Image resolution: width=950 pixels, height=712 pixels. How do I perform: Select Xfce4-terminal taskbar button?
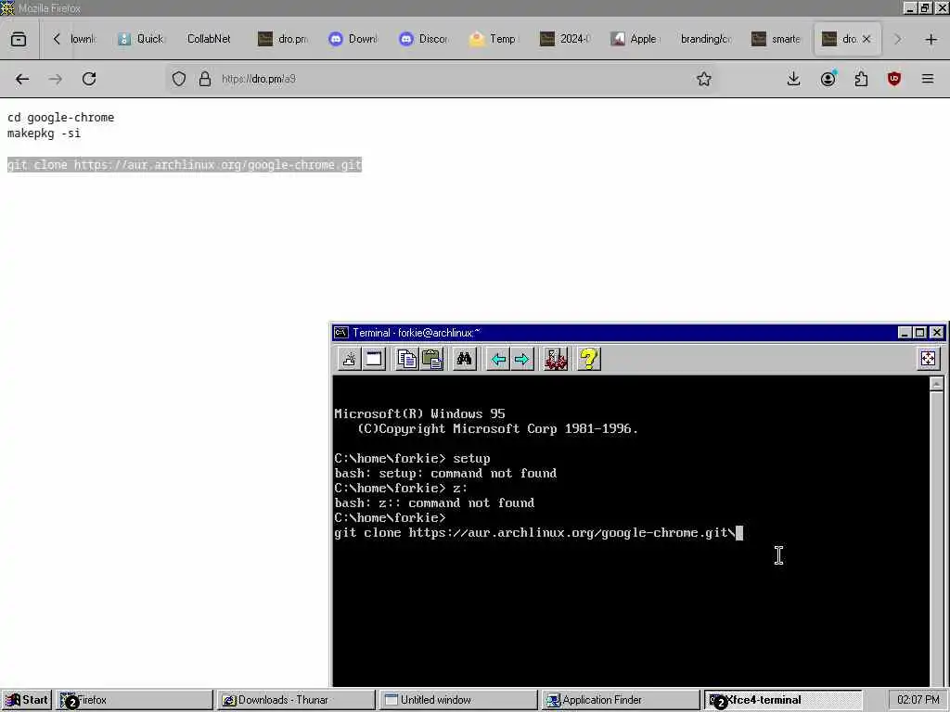coord(783,700)
